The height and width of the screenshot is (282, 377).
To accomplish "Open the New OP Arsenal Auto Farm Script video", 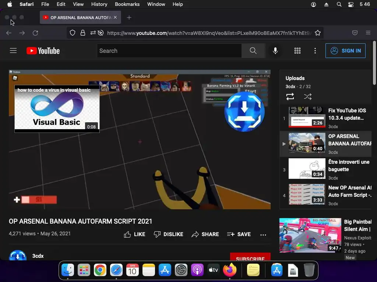I will click(326, 195).
